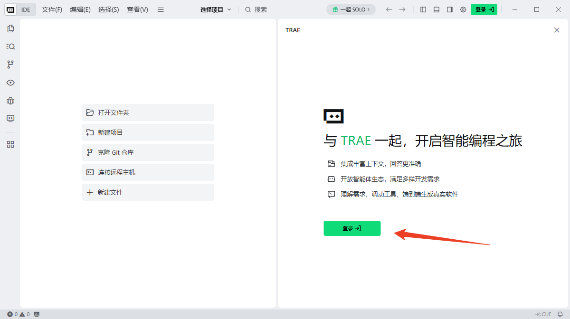Open the Explorer panel in sidebar

tap(10, 28)
